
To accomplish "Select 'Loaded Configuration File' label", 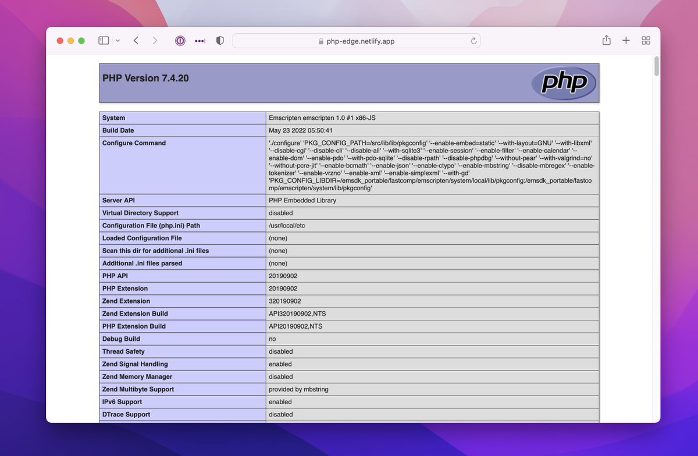I will point(142,238).
